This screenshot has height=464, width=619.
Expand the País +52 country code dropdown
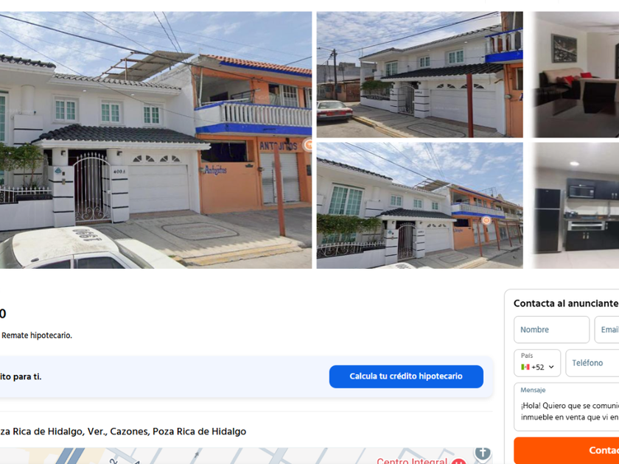click(x=537, y=362)
